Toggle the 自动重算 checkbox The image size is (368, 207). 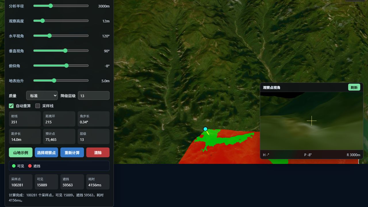pos(11,106)
